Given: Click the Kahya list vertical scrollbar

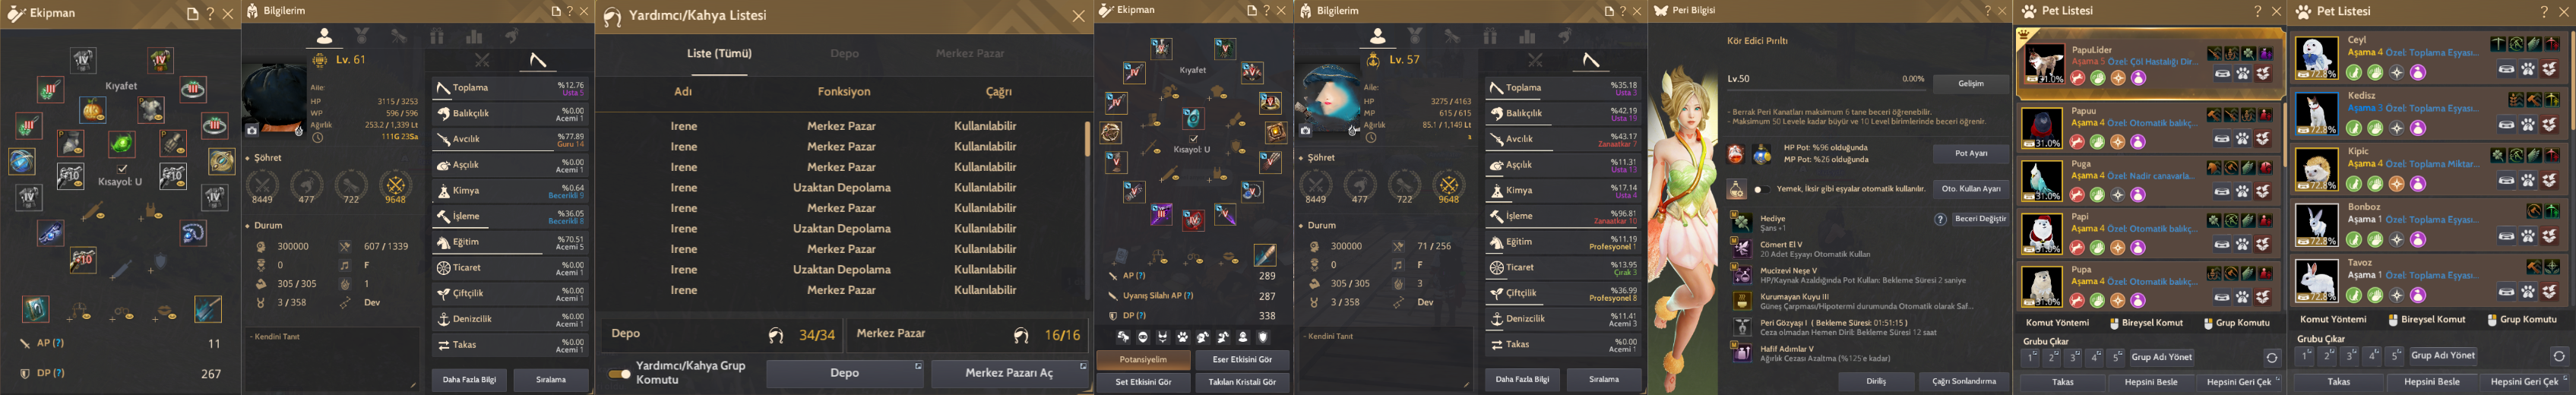Looking at the screenshot, I should coord(1087,138).
